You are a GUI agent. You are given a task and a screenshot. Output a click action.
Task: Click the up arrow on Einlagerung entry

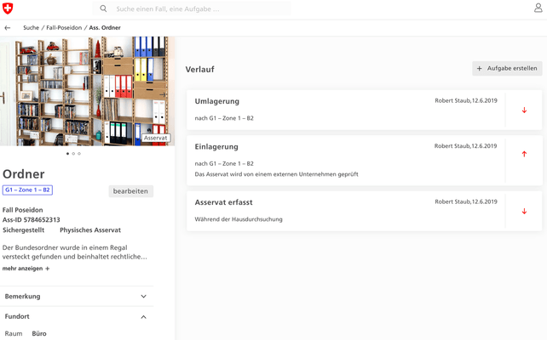pyautogui.click(x=524, y=155)
